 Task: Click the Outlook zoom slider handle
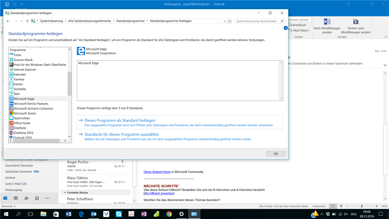(362, 206)
